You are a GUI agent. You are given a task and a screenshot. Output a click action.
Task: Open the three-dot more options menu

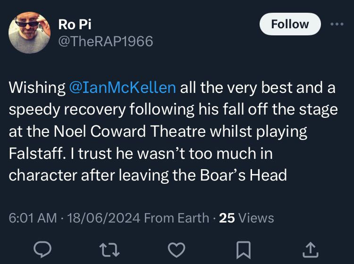tap(337, 24)
